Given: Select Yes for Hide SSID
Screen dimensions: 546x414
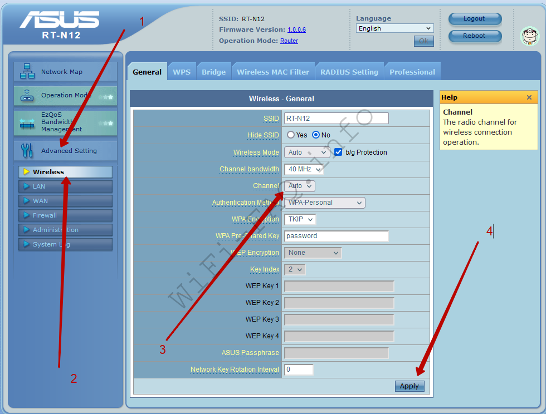Looking at the screenshot, I should [x=291, y=135].
